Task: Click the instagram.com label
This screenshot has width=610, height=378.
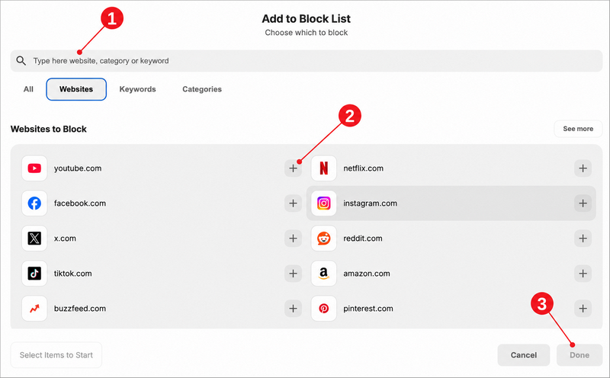Action: point(370,203)
